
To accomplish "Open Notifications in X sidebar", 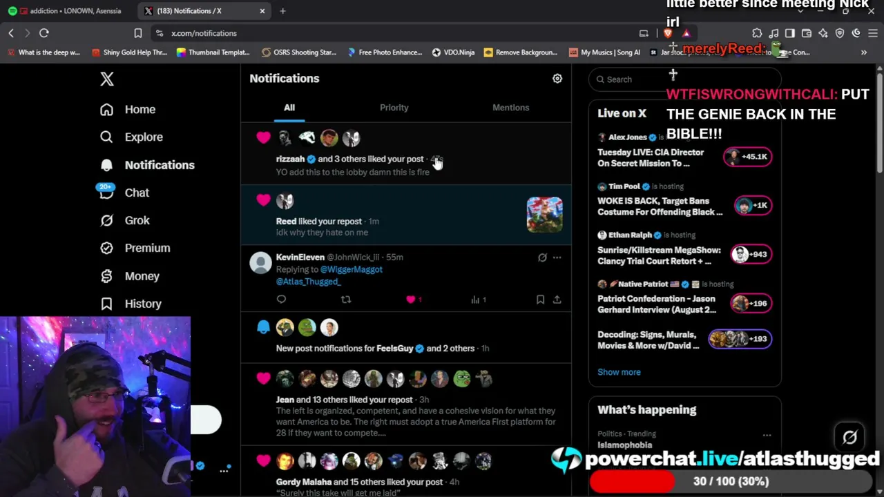I will 147,165.
